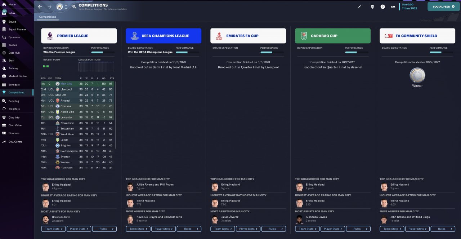Click the Community Shield winner medal

(417, 75)
